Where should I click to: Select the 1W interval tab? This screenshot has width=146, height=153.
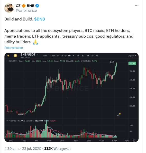click(69, 56)
